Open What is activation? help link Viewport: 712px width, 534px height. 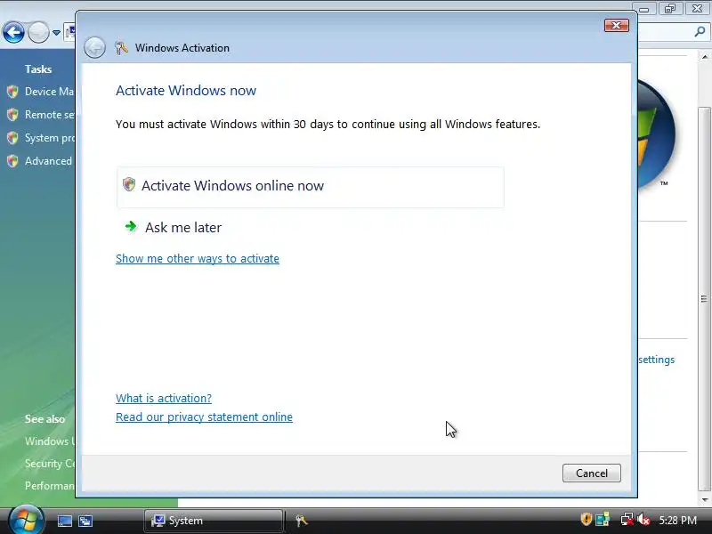(x=164, y=398)
